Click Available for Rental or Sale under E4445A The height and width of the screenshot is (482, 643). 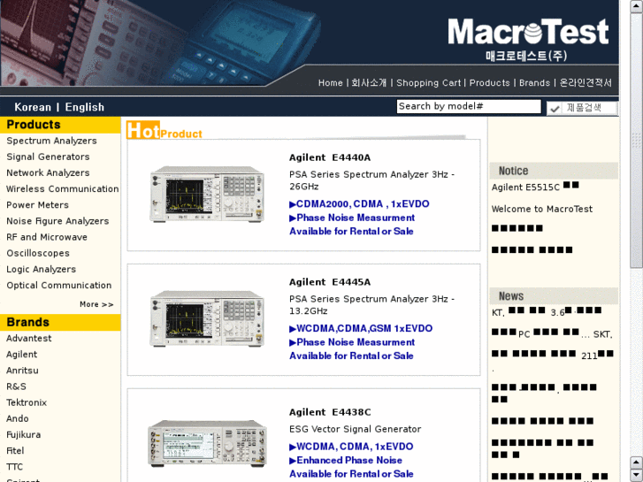click(x=351, y=356)
